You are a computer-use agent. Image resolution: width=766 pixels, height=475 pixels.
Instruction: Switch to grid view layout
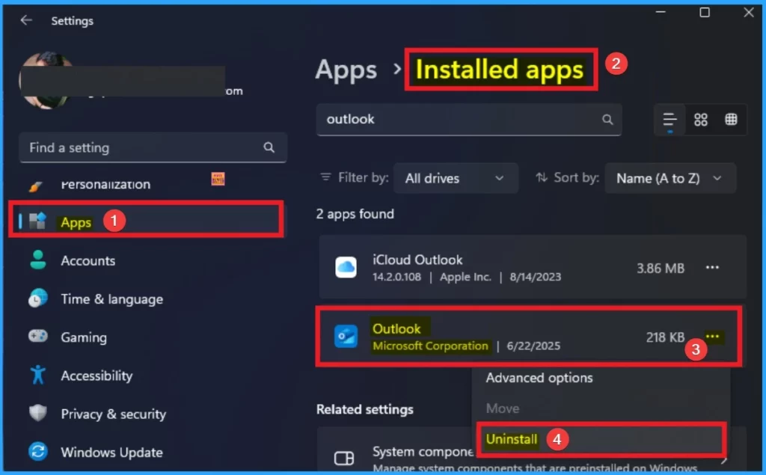click(x=700, y=119)
